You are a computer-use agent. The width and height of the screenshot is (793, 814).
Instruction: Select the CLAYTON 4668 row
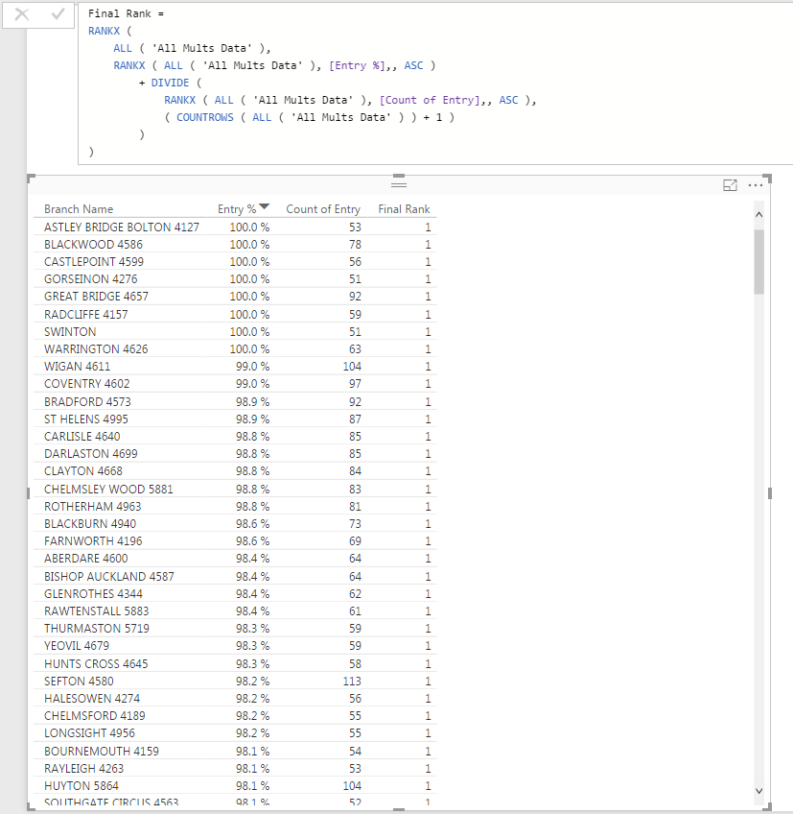235,471
